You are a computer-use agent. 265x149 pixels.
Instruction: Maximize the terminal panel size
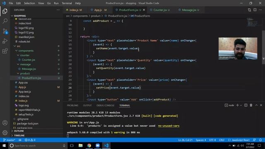tap(256, 105)
